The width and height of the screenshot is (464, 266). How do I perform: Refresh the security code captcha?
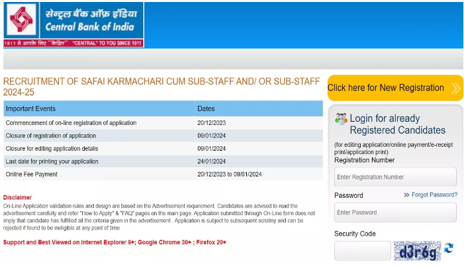tap(449, 248)
